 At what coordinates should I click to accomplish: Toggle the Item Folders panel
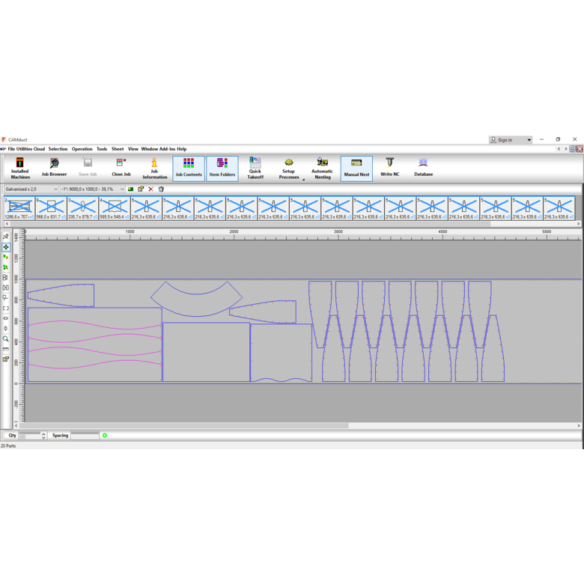[x=222, y=168]
